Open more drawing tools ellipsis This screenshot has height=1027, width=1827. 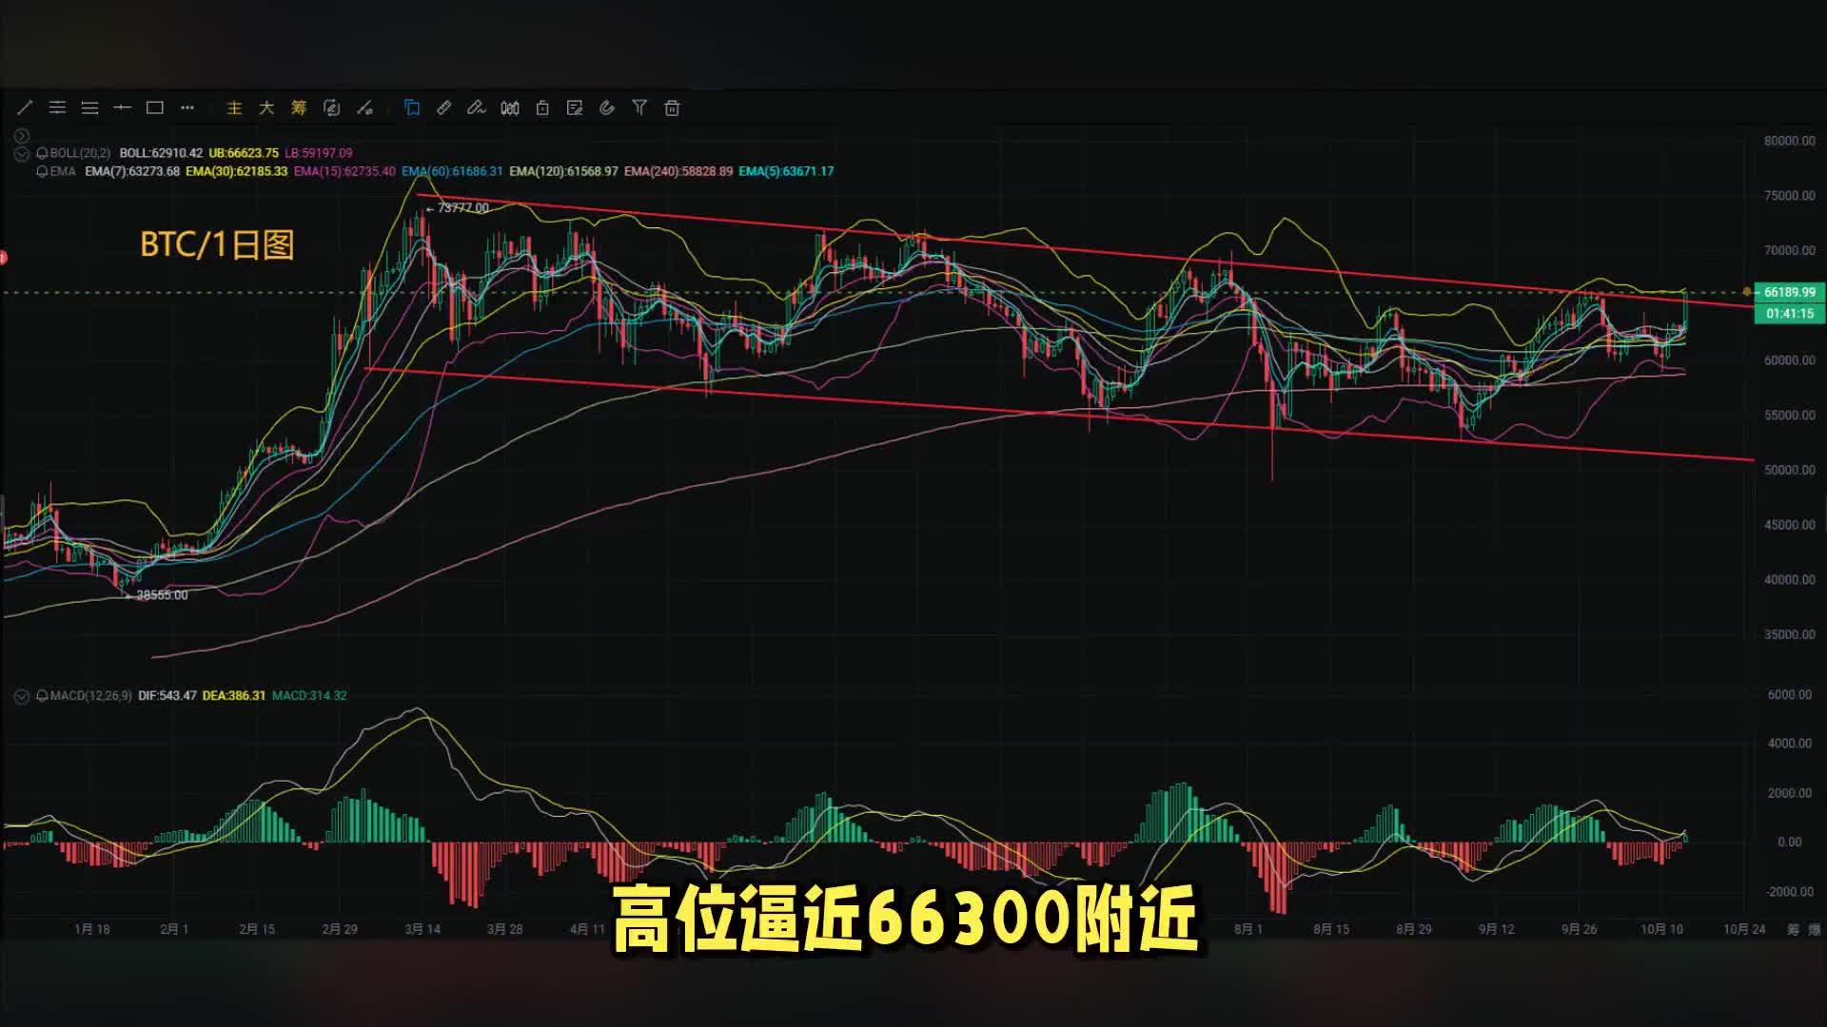pyautogui.click(x=187, y=108)
